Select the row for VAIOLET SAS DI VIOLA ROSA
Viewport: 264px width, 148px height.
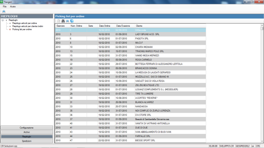point(130,81)
